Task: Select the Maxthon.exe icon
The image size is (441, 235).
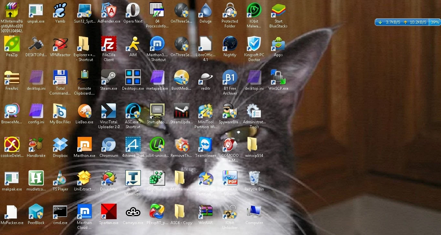Action: (x=85, y=144)
